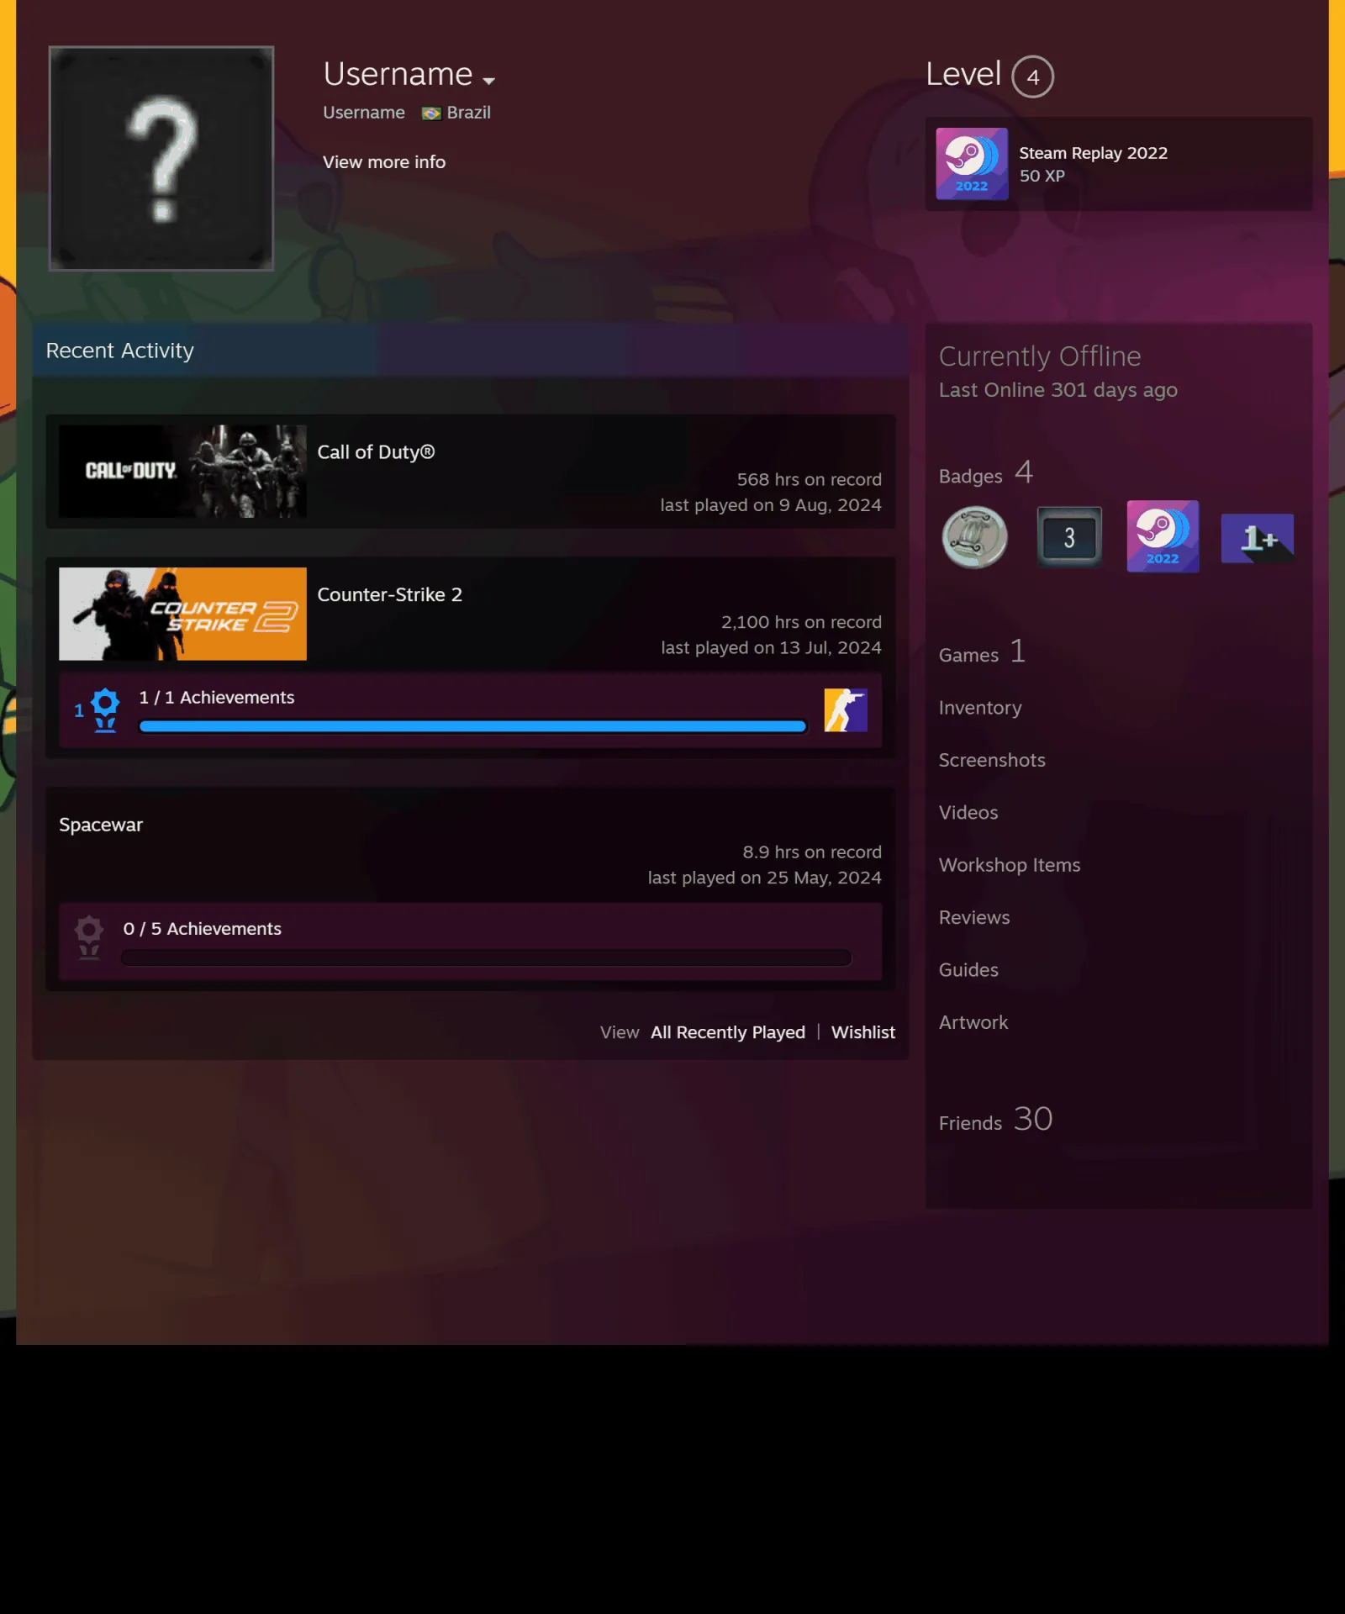Viewport: 1345px width, 1614px height.
Task: Open the Artwork section
Action: [973, 1022]
